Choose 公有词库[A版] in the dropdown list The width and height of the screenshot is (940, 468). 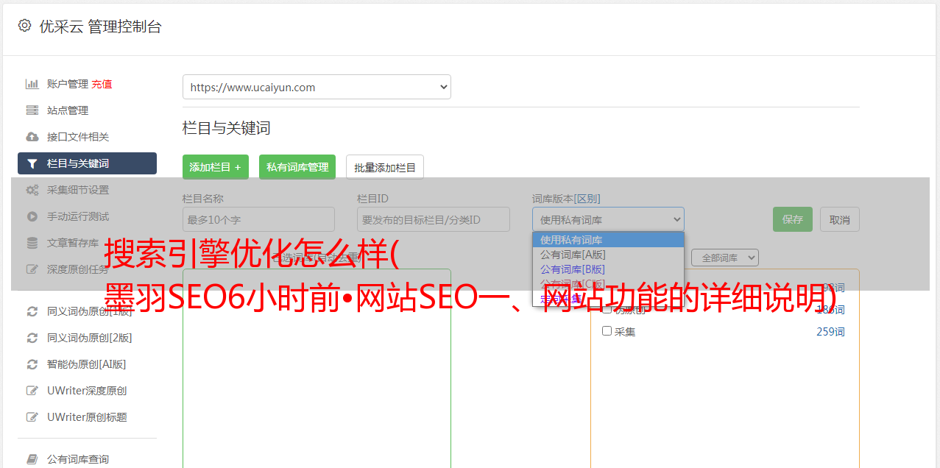[608, 255]
